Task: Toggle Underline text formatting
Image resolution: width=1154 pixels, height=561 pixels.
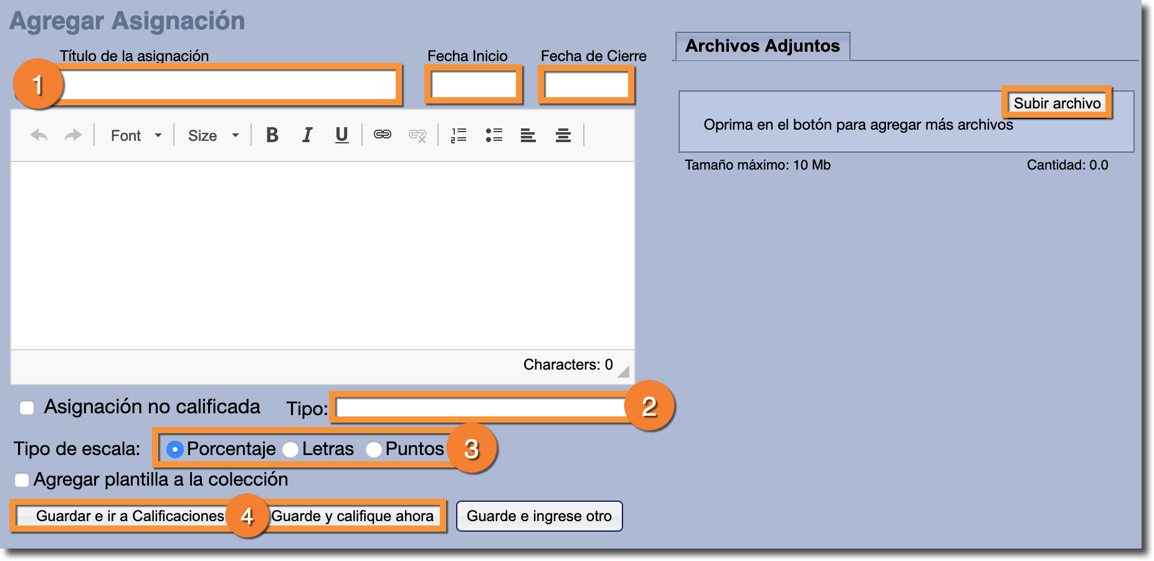Action: [x=341, y=135]
